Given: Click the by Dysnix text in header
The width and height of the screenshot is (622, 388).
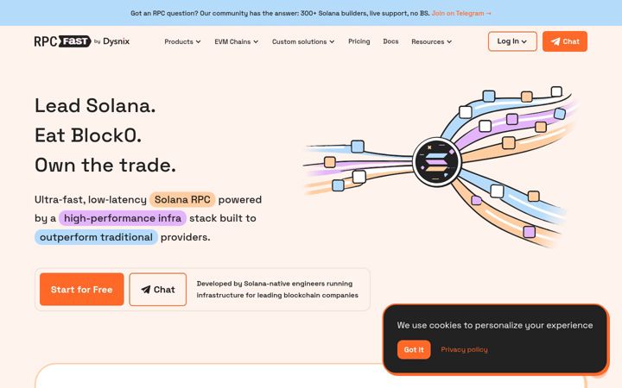Looking at the screenshot, I should point(111,41).
